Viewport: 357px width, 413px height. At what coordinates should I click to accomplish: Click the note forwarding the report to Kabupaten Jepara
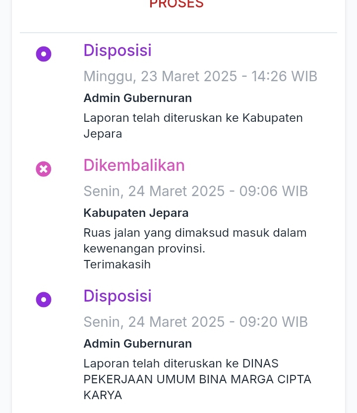tap(193, 118)
